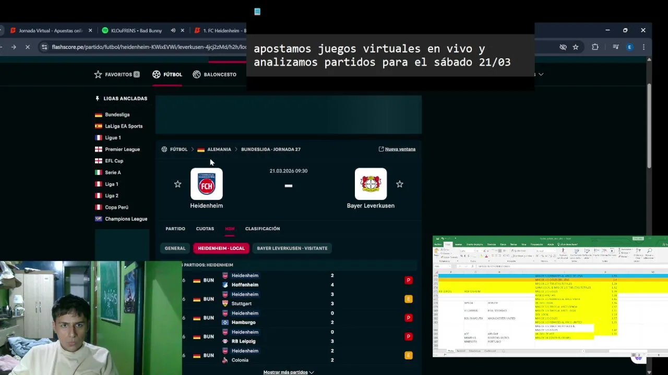Click Bundesliga - Jornada 27 breadcrumb
The image size is (668, 375).
[x=271, y=149]
